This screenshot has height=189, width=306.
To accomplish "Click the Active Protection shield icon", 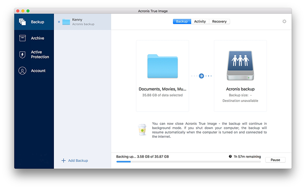I will click(23, 55).
